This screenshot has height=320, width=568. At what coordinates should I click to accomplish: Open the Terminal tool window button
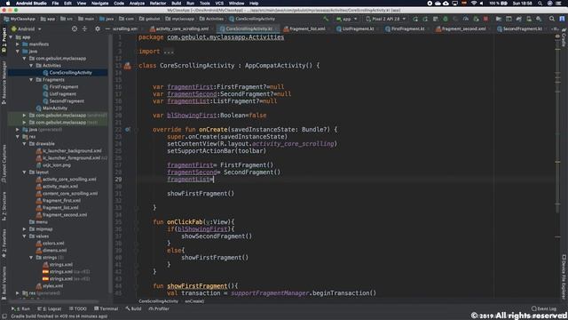click(x=106, y=308)
